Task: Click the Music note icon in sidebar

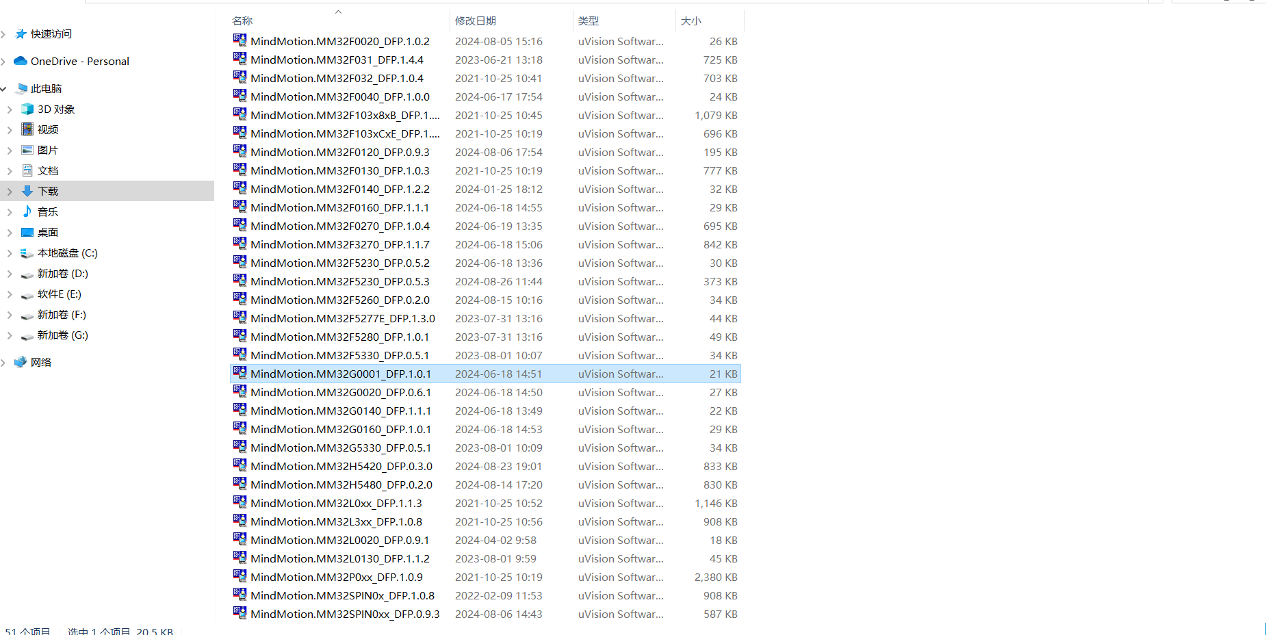Action: [x=27, y=211]
